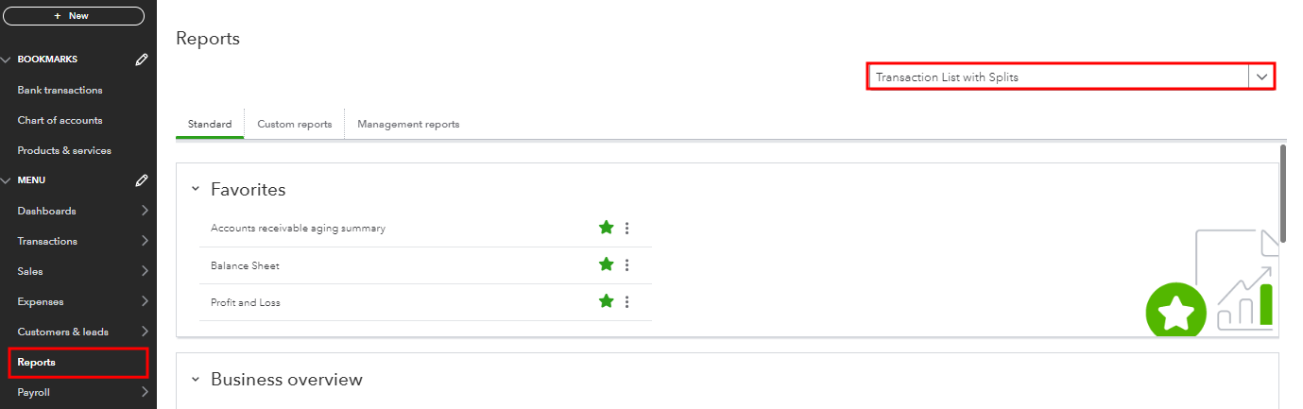The image size is (1303, 409).
Task: Open more options for Accounts receivable aging summary
Action: tap(627, 228)
